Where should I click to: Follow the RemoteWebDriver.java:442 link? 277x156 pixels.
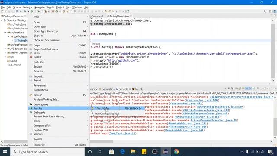pyautogui.click(x=184, y=130)
